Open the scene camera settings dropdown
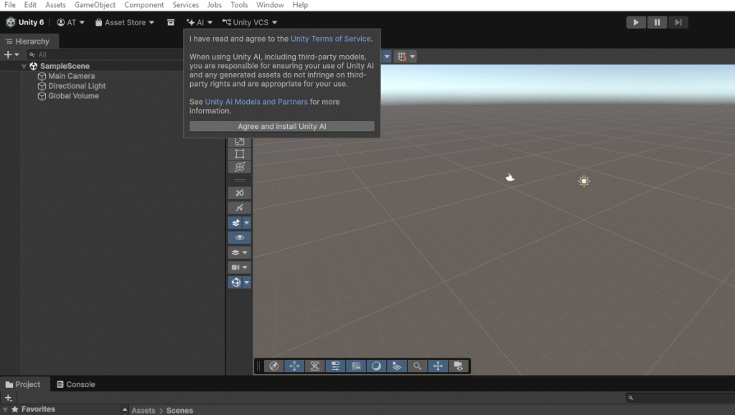Screen dimensions: 735x415 pos(240,267)
